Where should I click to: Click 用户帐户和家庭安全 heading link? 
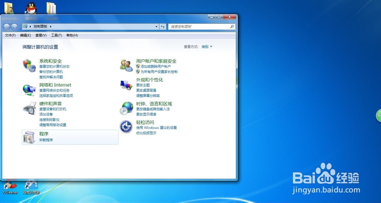[x=156, y=61]
